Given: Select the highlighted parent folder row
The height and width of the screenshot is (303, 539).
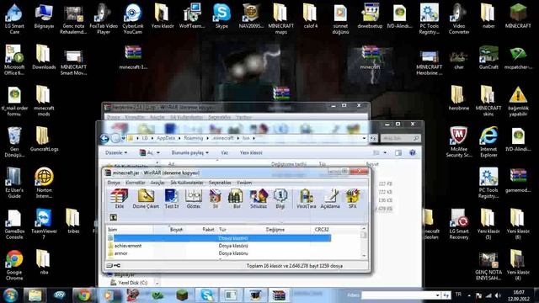Looking at the screenshot, I should tap(219, 238).
